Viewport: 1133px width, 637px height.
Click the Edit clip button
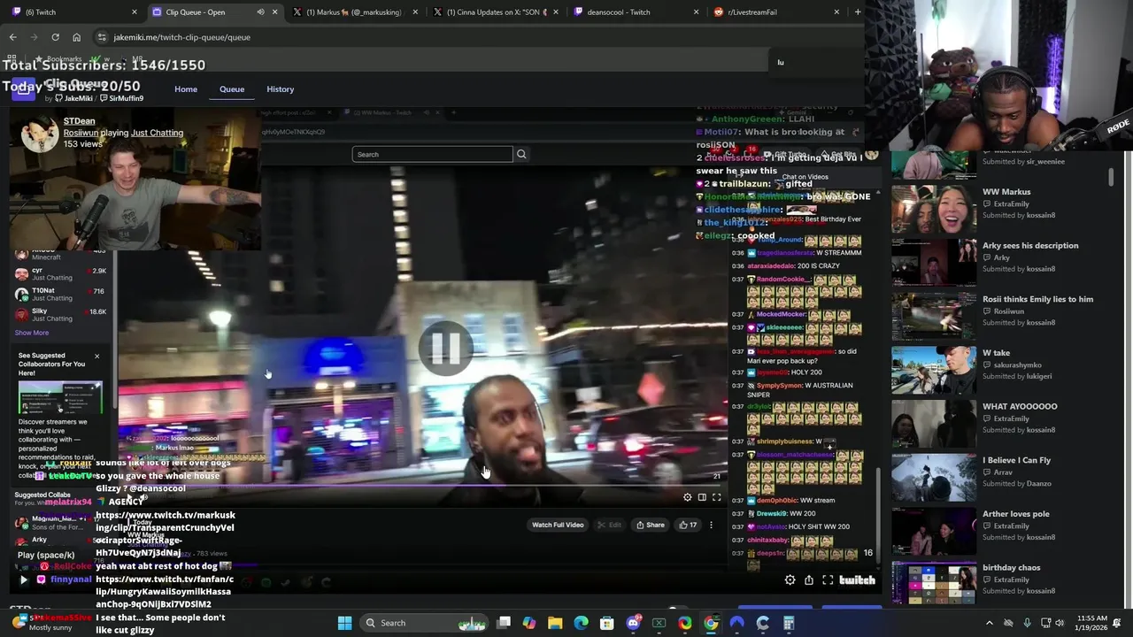pyautogui.click(x=609, y=525)
